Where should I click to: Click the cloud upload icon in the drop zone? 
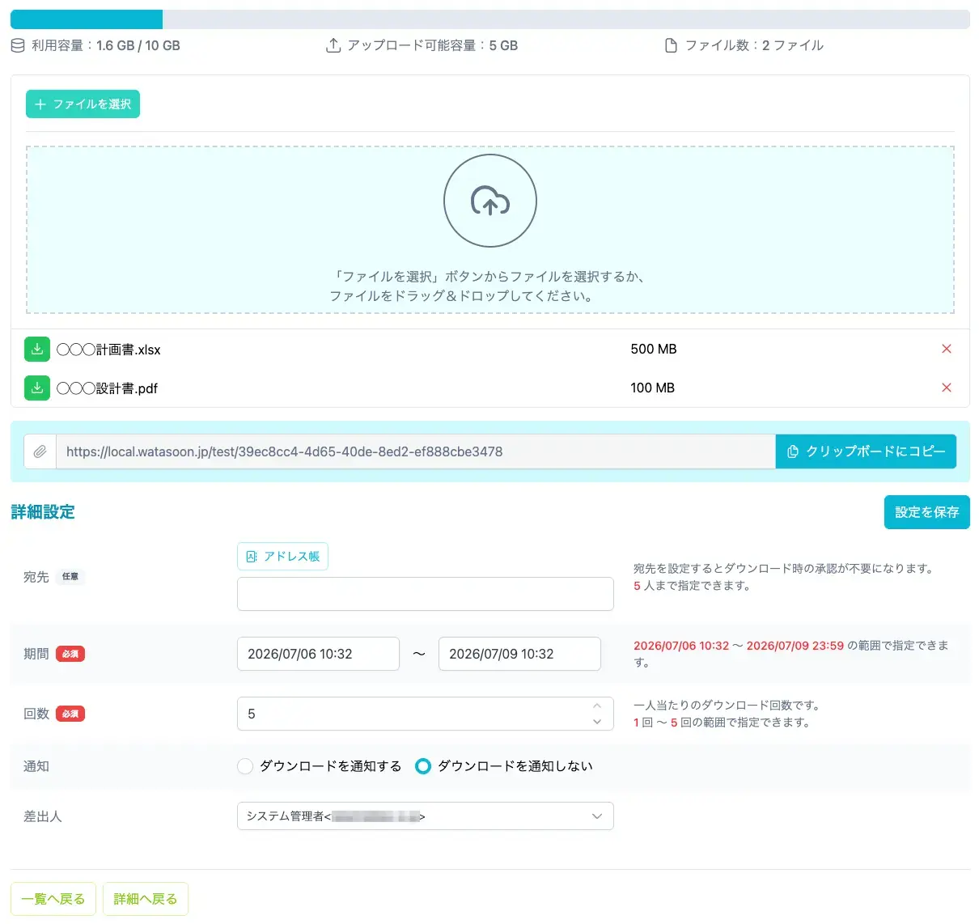click(x=490, y=201)
